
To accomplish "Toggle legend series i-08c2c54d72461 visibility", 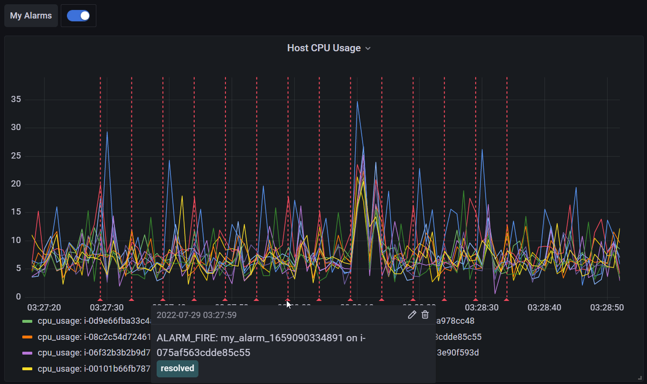I will [94, 337].
